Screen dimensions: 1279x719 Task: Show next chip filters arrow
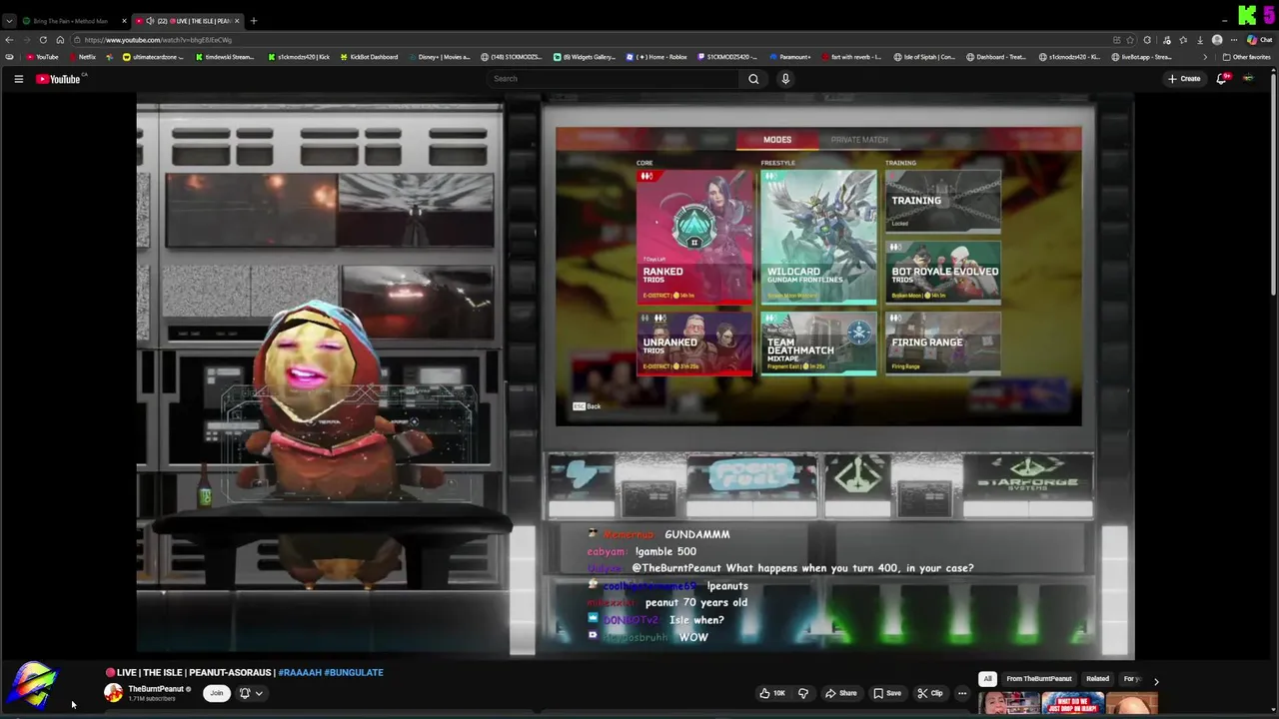coord(1156,681)
